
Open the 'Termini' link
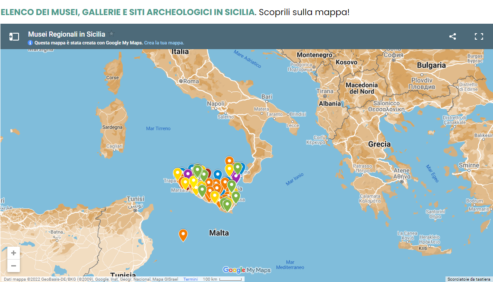[191, 279]
